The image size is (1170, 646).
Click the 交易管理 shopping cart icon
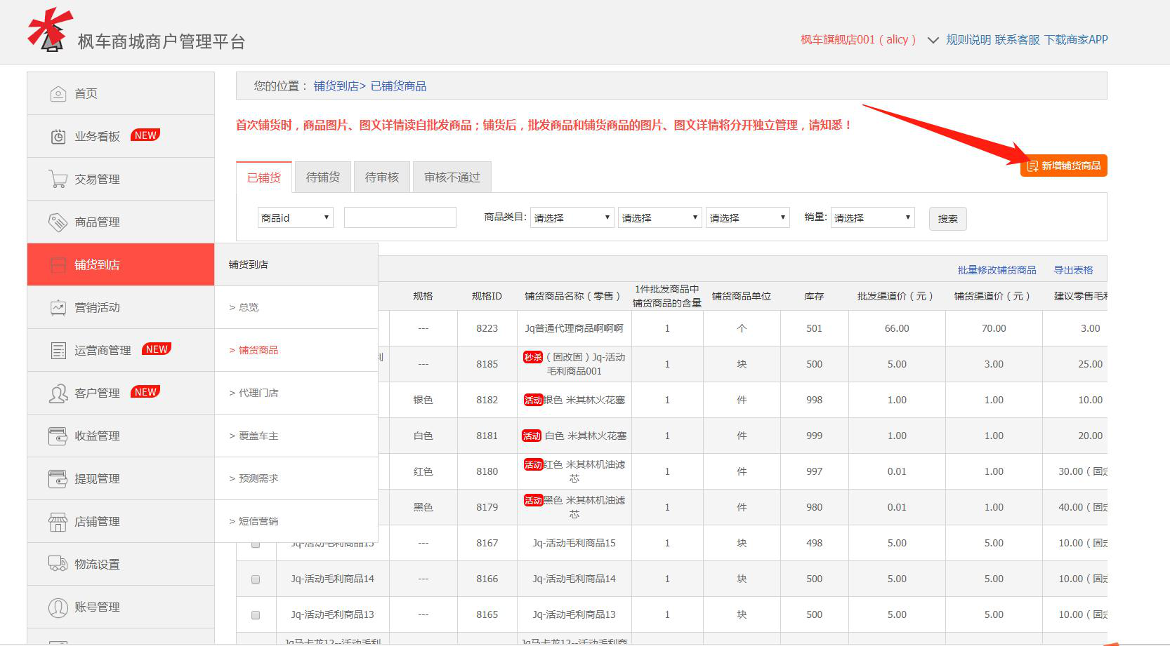(58, 180)
